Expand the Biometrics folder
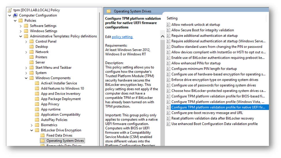The height and width of the screenshot is (158, 281). pyautogui.click(x=32, y=125)
